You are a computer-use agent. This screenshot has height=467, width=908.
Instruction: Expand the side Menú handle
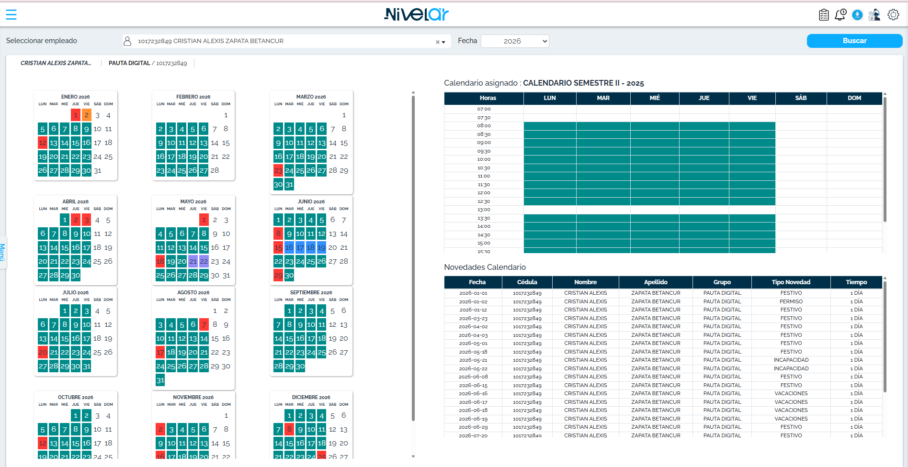point(3,252)
